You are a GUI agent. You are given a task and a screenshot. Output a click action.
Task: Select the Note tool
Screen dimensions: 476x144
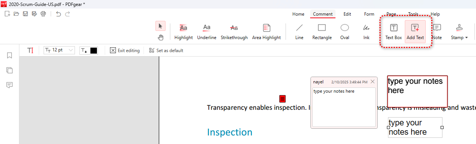pyautogui.click(x=437, y=32)
